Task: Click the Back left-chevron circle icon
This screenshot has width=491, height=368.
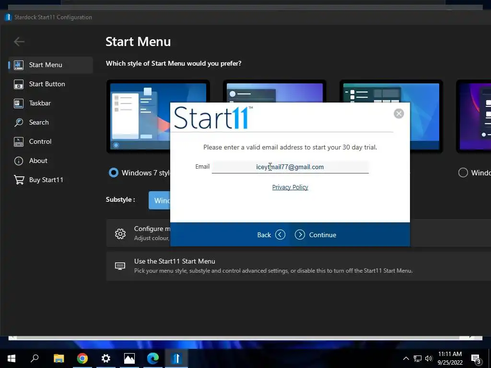Action: [x=280, y=235]
